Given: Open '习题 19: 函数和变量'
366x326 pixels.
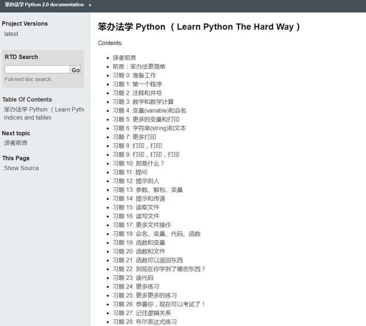Looking at the screenshot, I should 139,243.
